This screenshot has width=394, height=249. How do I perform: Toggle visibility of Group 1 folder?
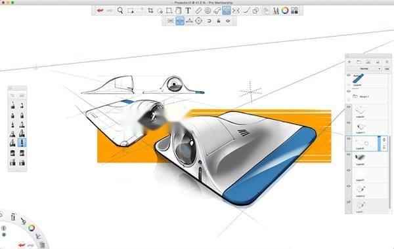click(x=349, y=92)
